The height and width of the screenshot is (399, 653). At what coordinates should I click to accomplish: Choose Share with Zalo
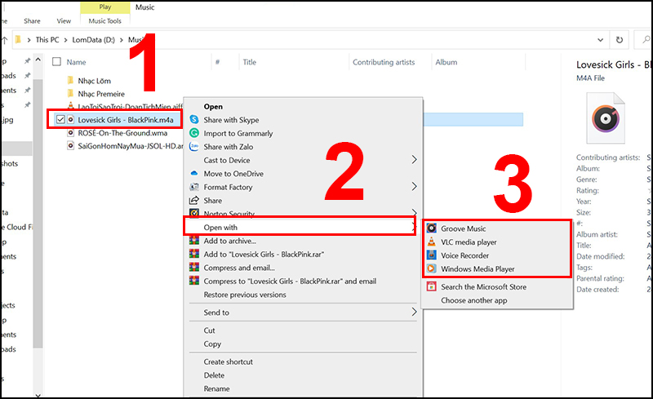229,147
